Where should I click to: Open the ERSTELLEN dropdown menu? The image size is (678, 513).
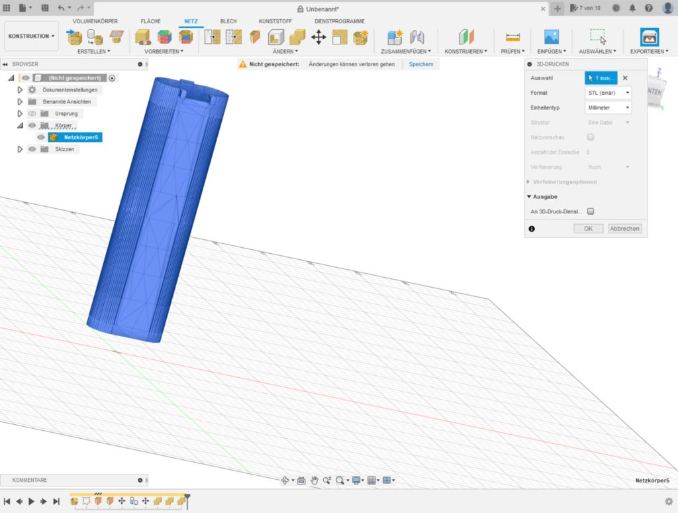[93, 51]
